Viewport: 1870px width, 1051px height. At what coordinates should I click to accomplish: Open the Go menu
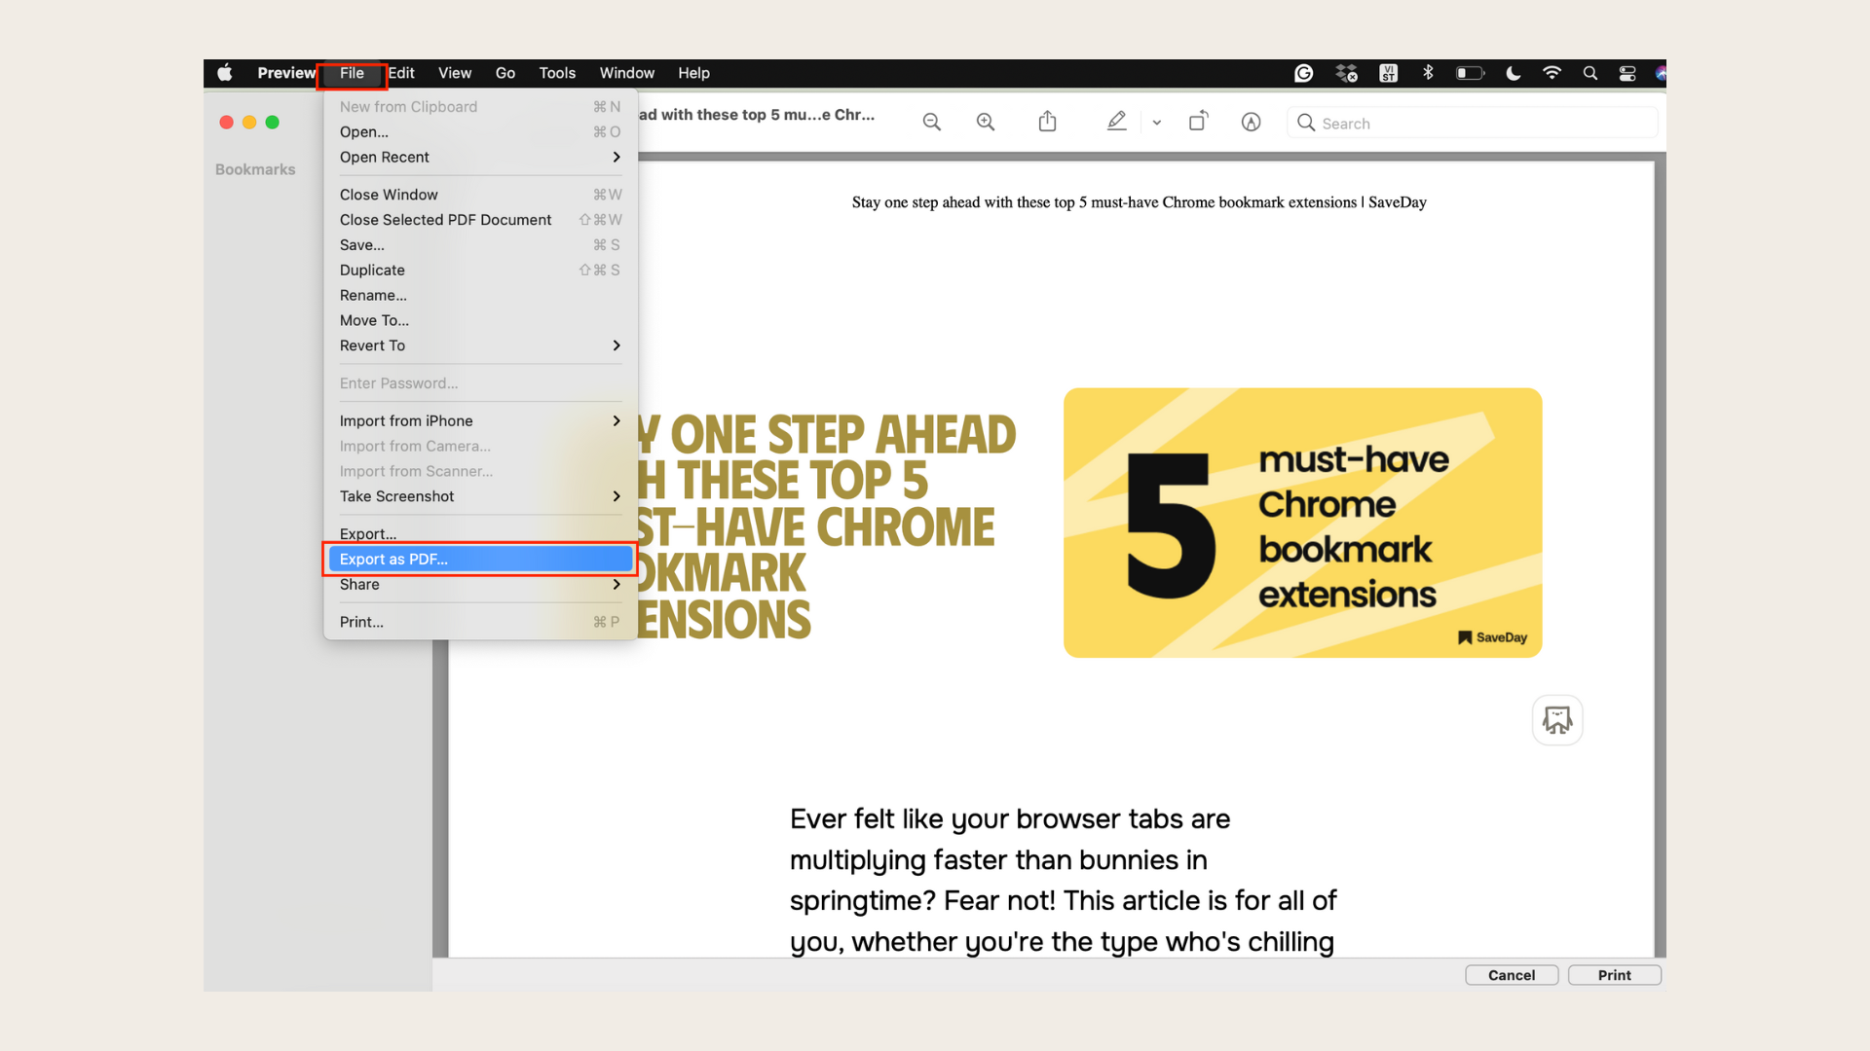505,73
